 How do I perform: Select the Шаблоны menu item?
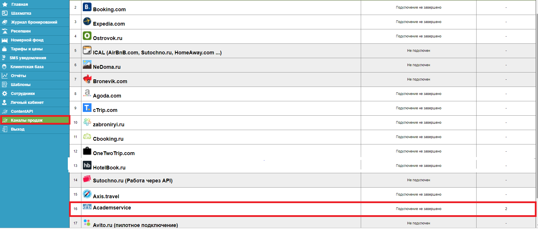[x=35, y=85]
